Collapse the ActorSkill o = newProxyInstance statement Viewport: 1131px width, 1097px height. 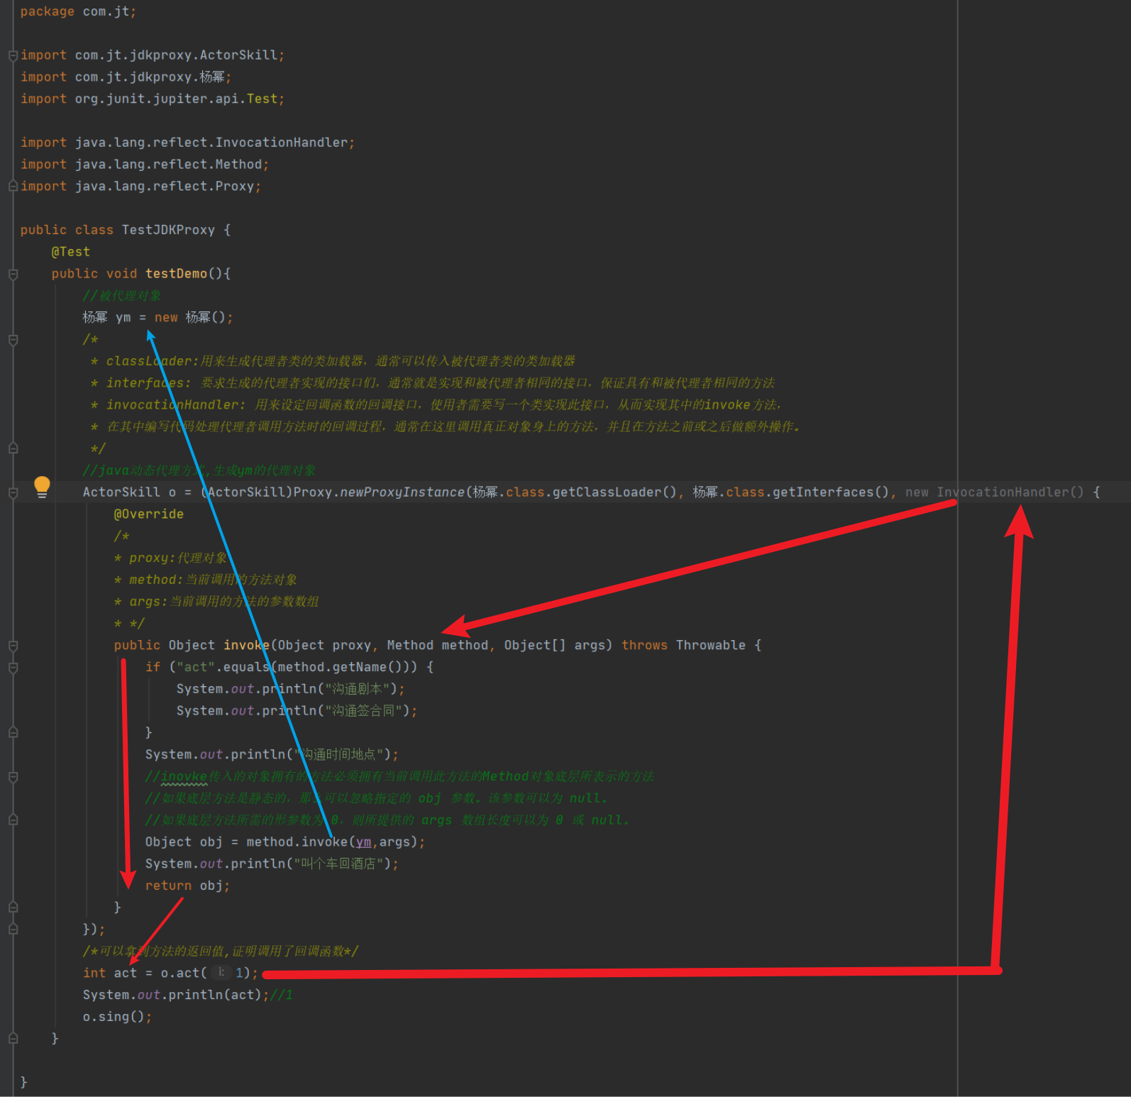tap(13, 492)
